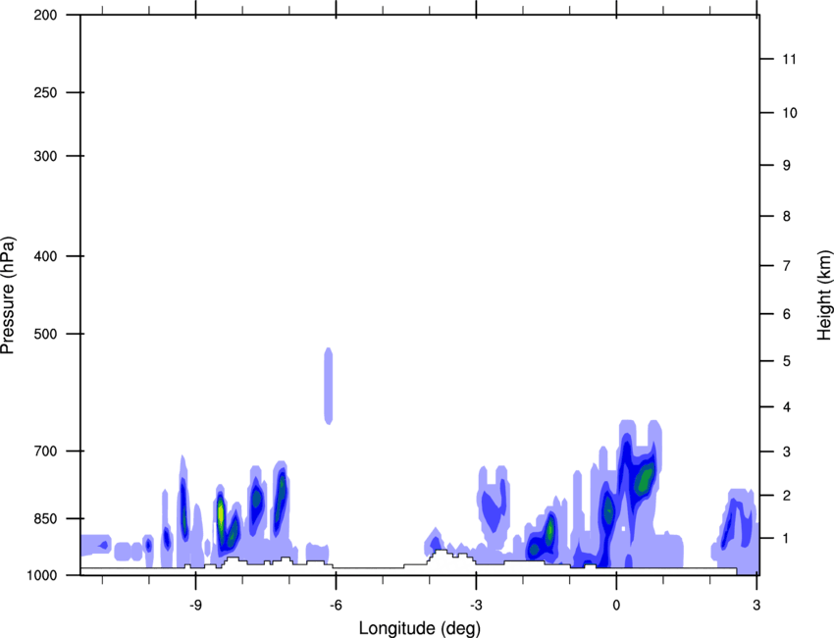Click the "Longitude (deg)" axis title
This screenshot has width=834, height=638.
(420, 628)
